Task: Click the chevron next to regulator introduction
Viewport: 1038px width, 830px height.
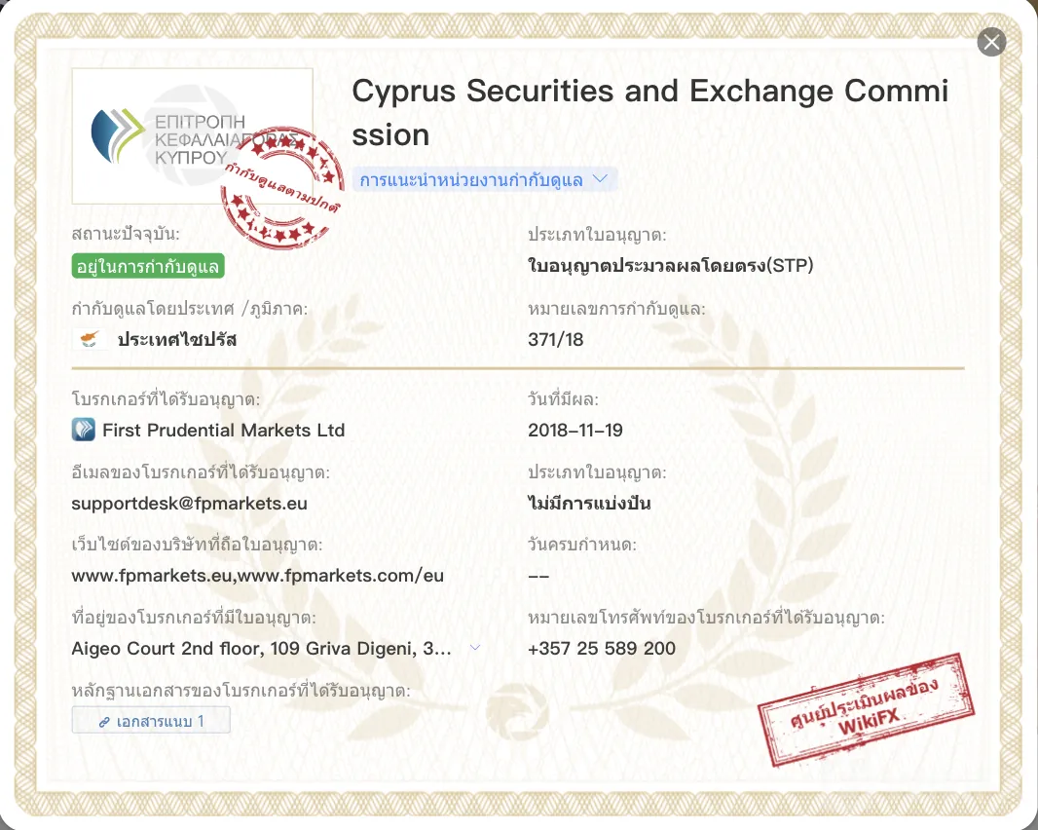Action: click(x=600, y=179)
